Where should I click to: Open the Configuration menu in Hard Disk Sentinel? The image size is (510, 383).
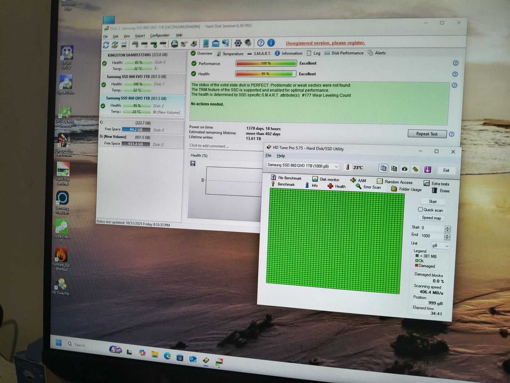tap(160, 36)
